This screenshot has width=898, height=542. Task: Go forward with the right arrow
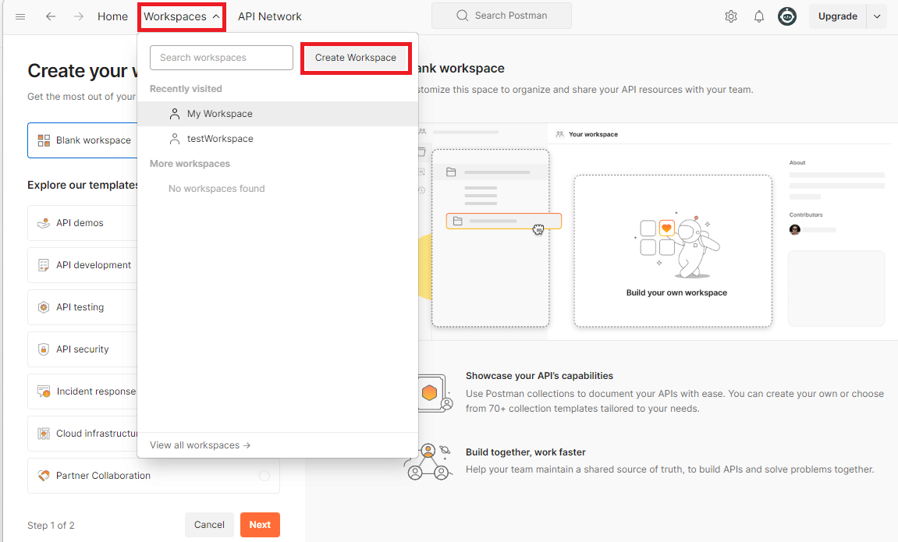coord(79,16)
